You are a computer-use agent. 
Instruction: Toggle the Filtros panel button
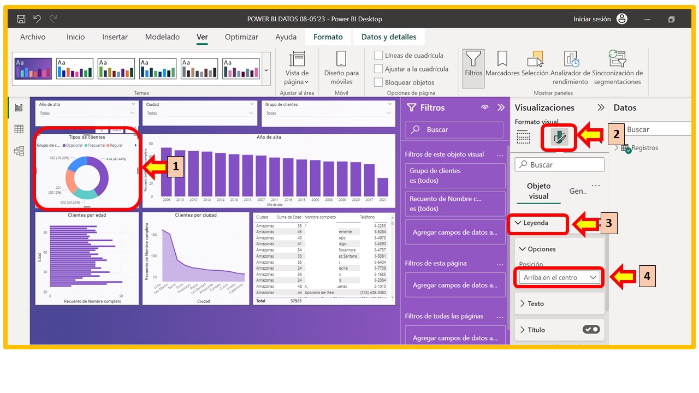click(473, 68)
